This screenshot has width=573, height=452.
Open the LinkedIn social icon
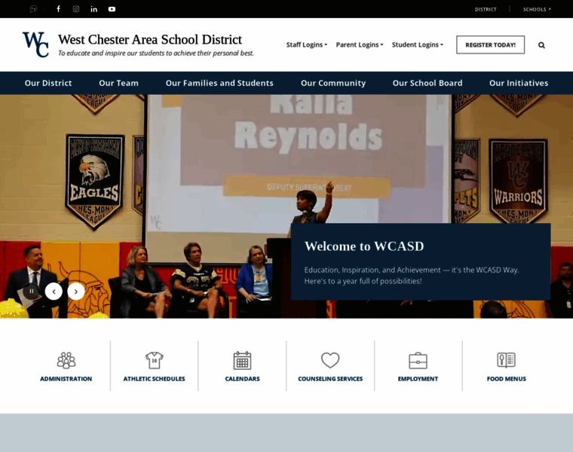pyautogui.click(x=94, y=9)
